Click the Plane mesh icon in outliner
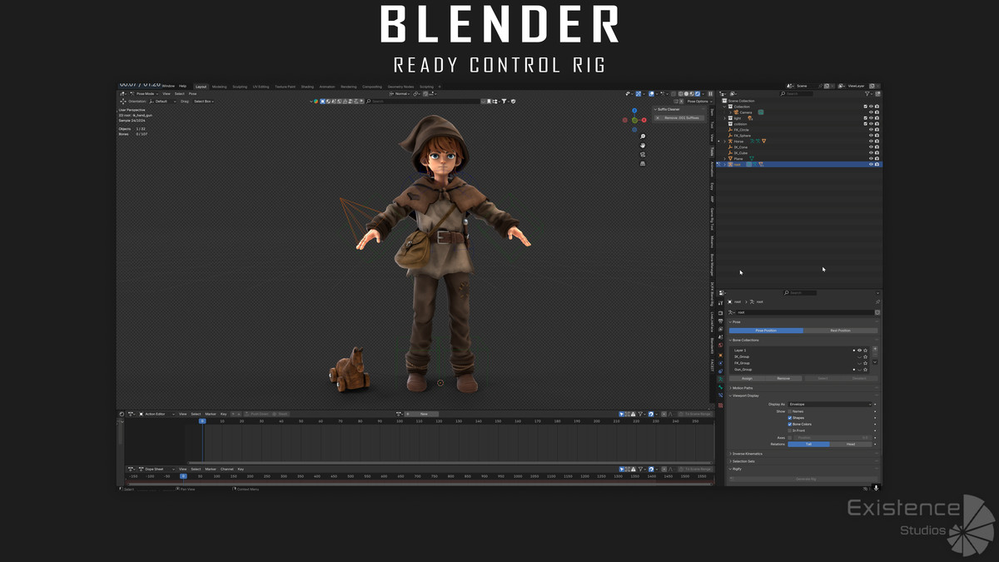 (x=730, y=158)
